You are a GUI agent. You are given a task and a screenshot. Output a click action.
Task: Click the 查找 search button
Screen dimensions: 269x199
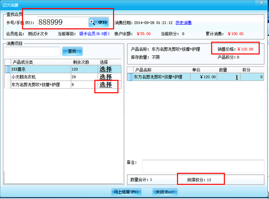(72, 51)
